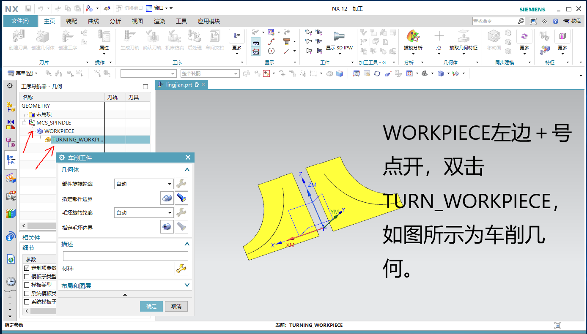The height and width of the screenshot is (334, 587).
Task: Select the 未用项 tree item
Action: [44, 114]
